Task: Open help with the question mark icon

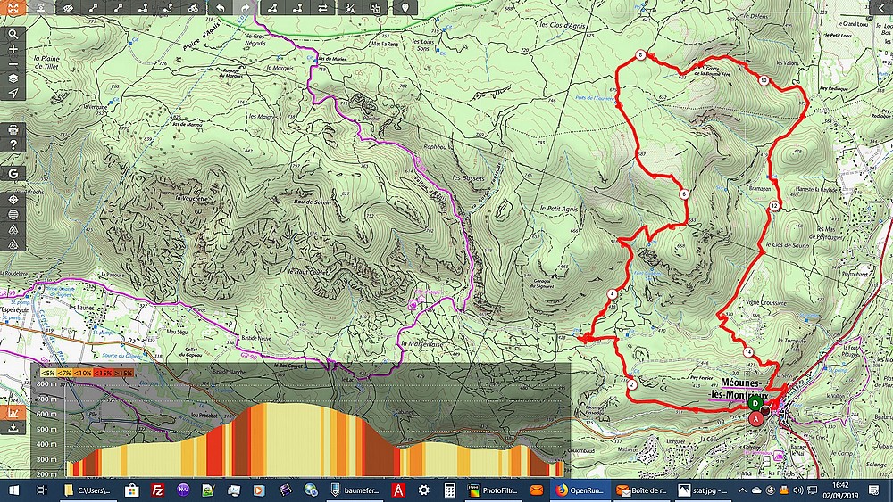Action: click(x=13, y=145)
